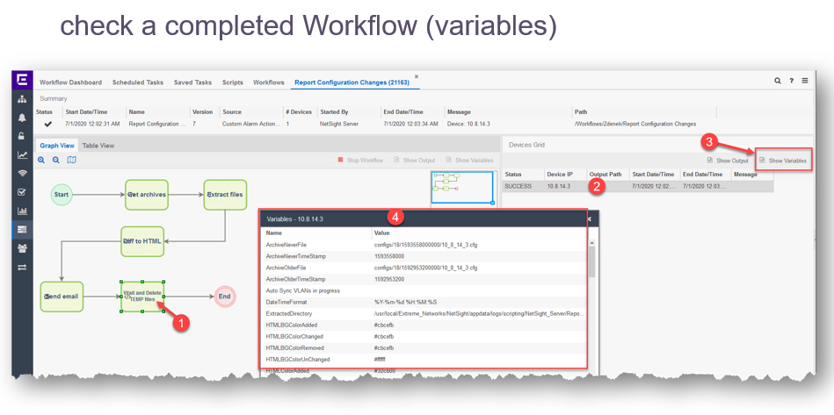Viewport: 834px width, 415px height.
Task: Select the 'Wait and Delete TEMP files' node
Action: click(x=142, y=297)
